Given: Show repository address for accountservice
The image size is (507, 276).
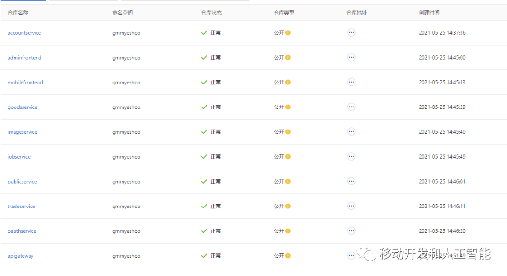Looking at the screenshot, I should tap(351, 33).
